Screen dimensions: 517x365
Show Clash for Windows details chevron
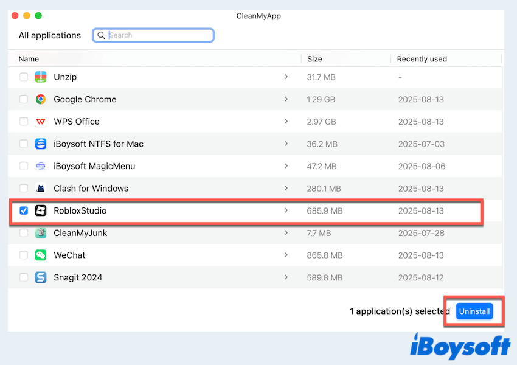286,188
